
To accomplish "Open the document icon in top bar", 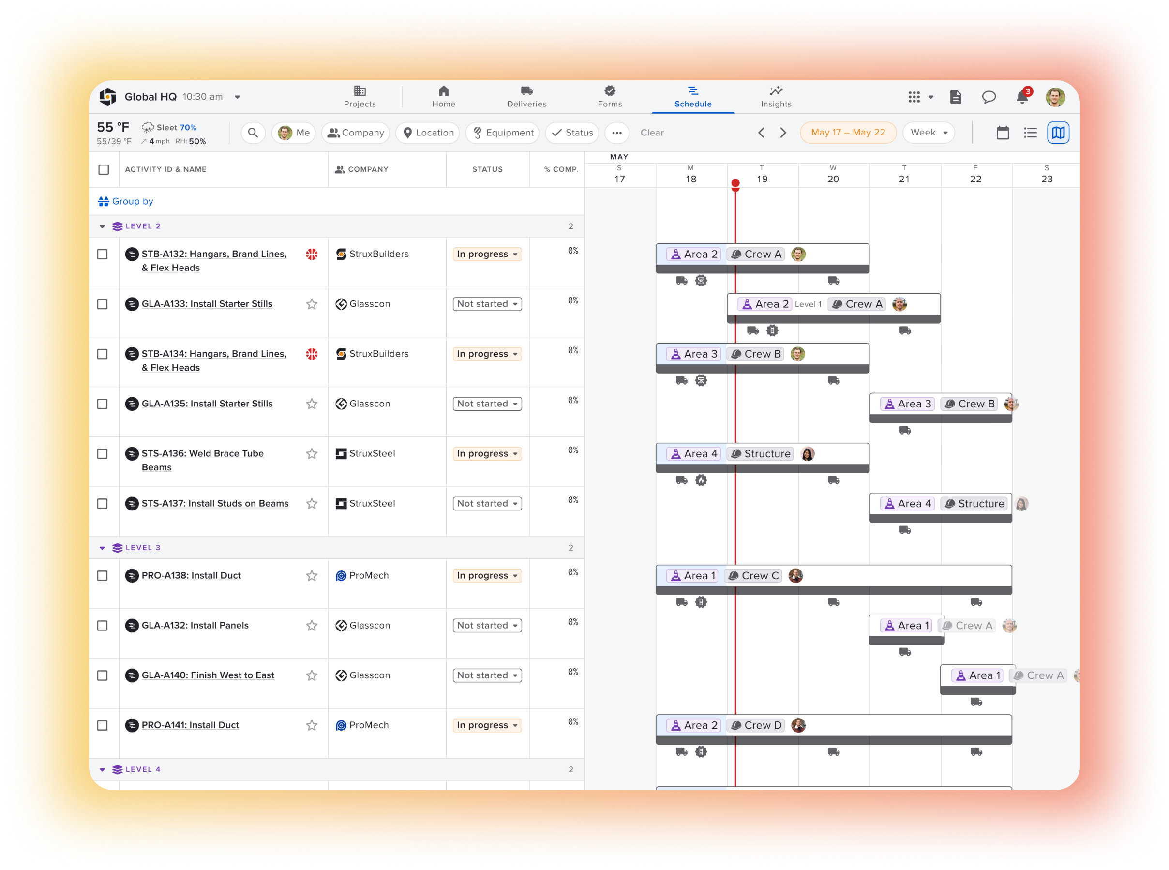I will point(956,97).
